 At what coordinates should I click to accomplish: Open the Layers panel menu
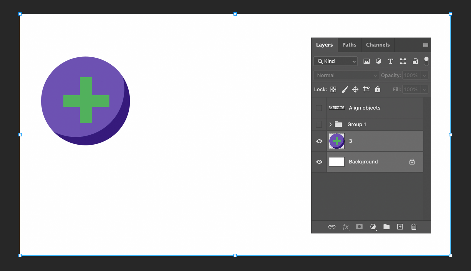(x=425, y=45)
